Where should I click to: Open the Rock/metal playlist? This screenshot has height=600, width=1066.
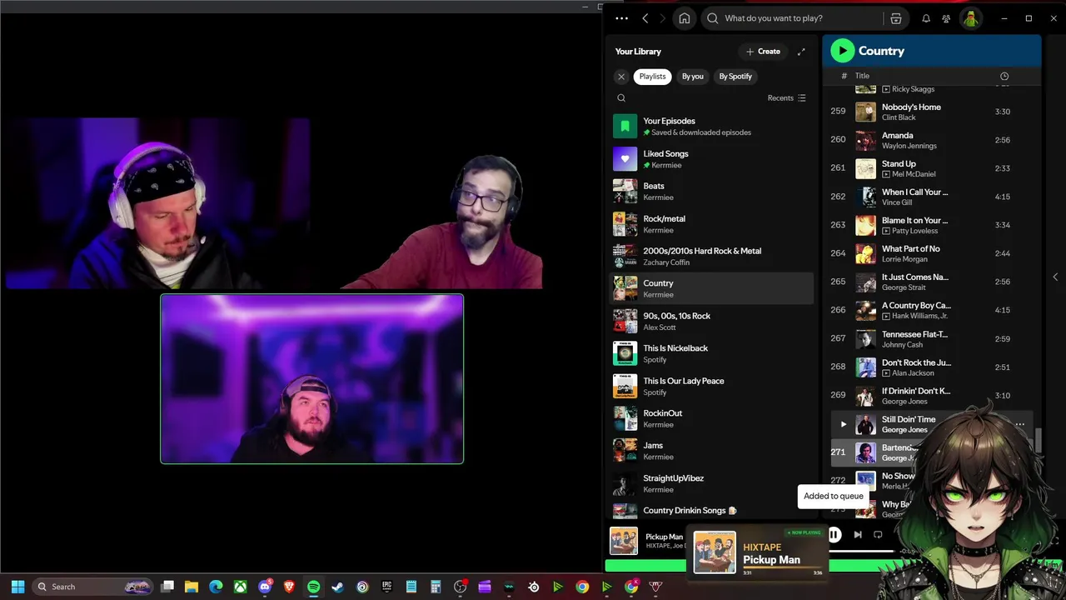pyautogui.click(x=712, y=223)
